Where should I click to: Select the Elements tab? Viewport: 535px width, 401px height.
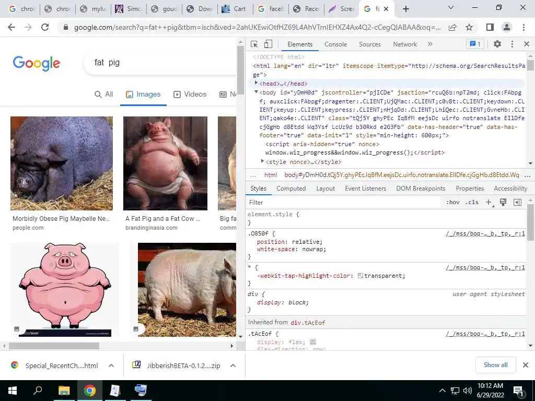tap(300, 44)
